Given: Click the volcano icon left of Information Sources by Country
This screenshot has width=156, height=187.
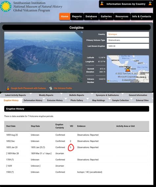Looking at the screenshot, I should click(x=102, y=4).
